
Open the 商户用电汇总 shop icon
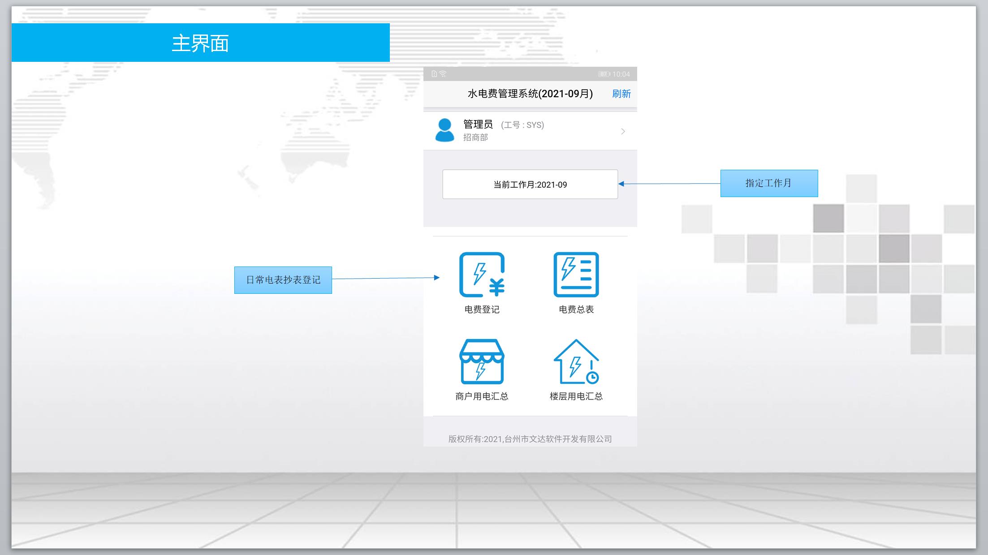coord(482,361)
